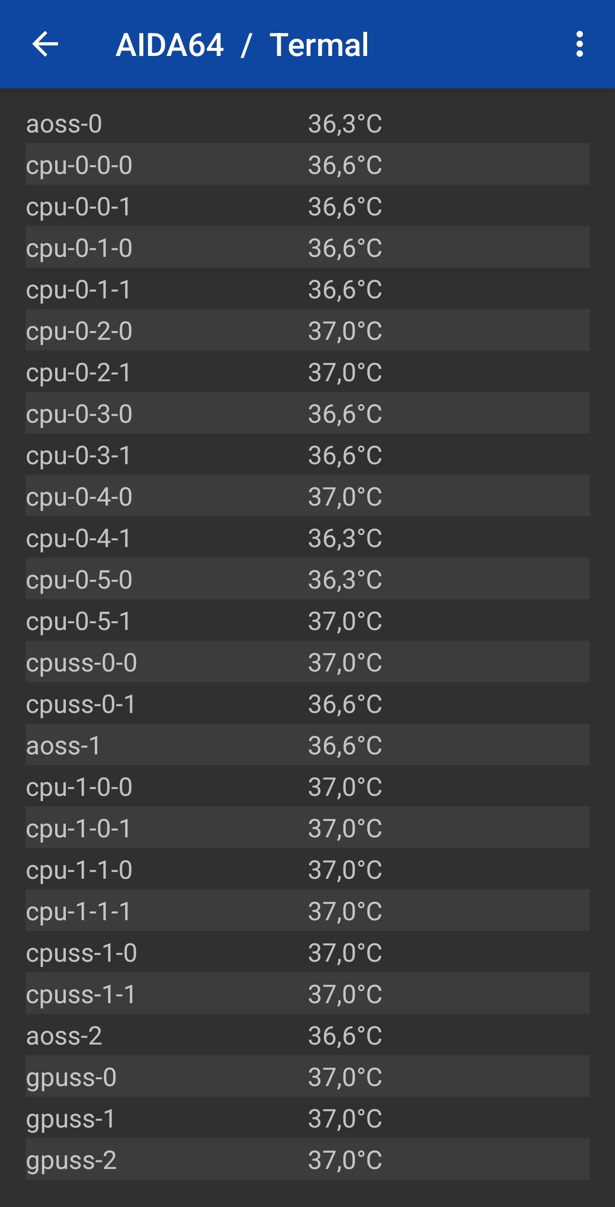Select the gpuss-0 sensor row

(307, 1077)
